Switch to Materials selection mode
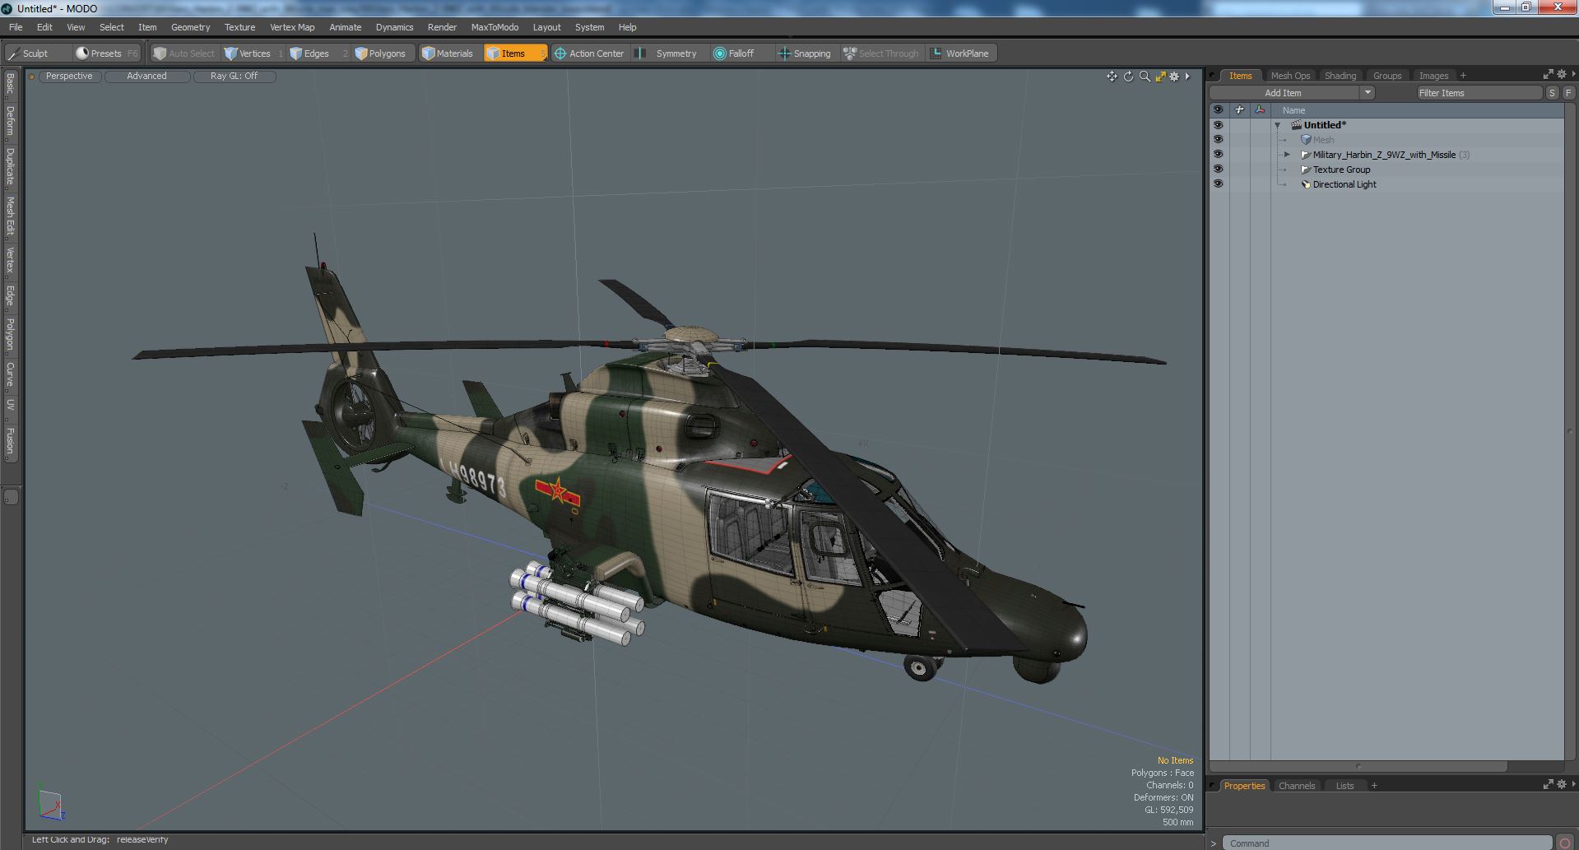 click(448, 53)
